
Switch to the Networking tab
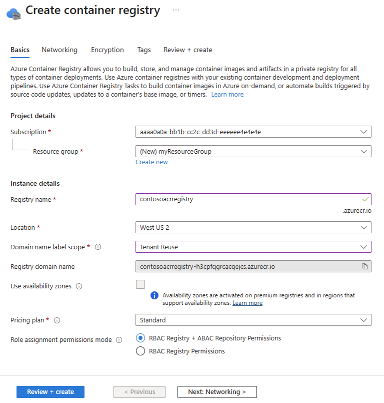coord(59,50)
